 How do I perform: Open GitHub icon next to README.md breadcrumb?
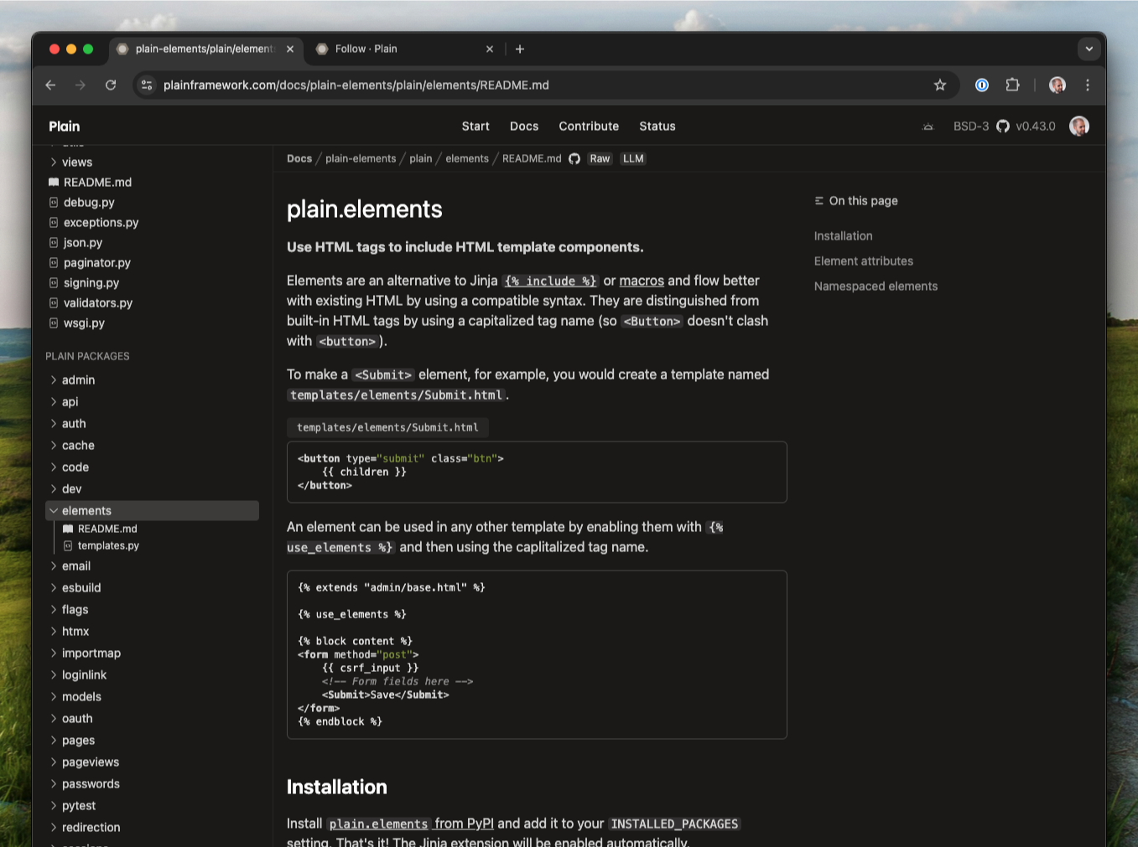574,158
